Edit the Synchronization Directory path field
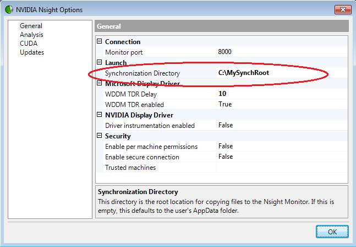 pyautogui.click(x=281, y=73)
